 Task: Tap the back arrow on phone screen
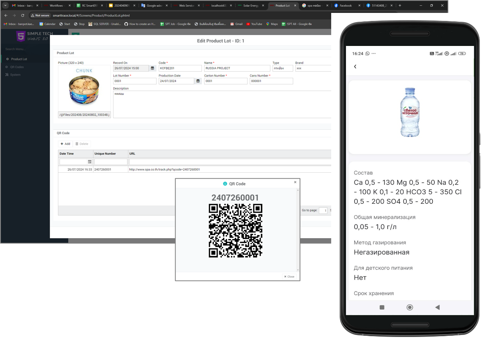coord(355,67)
